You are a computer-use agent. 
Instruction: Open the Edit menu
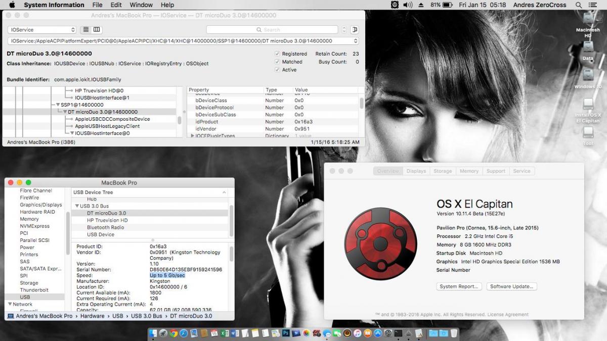click(x=116, y=5)
